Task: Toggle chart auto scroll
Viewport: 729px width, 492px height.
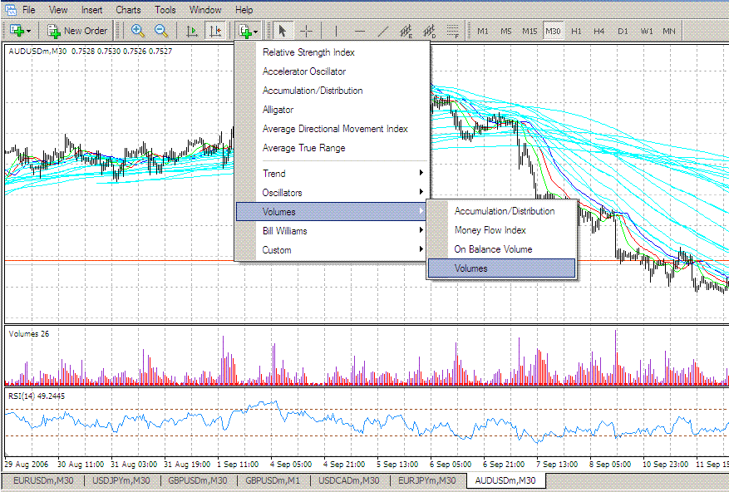Action: [x=191, y=31]
